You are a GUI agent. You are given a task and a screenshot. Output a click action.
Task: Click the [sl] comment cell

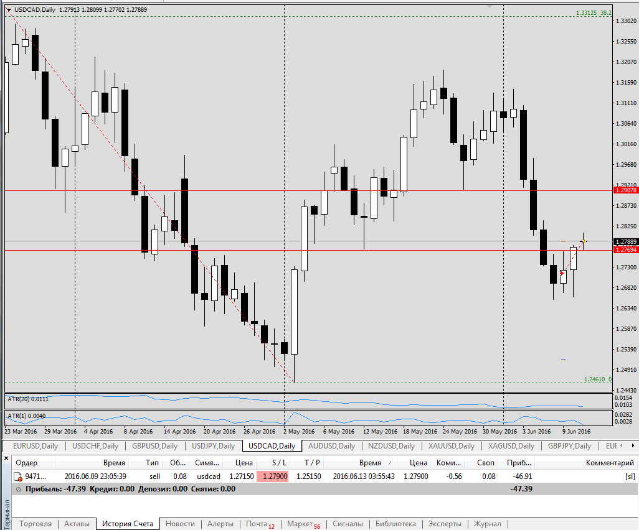630,477
